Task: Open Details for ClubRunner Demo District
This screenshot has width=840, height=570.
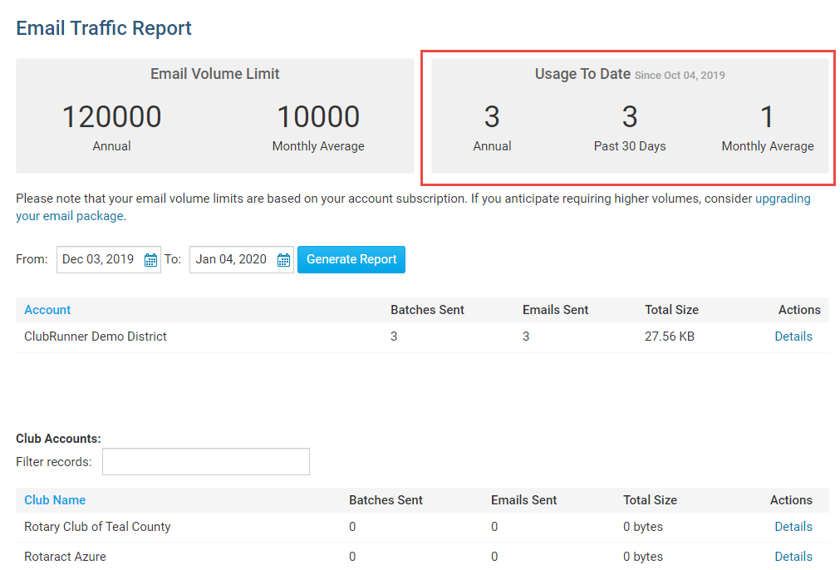Action: pyautogui.click(x=793, y=337)
